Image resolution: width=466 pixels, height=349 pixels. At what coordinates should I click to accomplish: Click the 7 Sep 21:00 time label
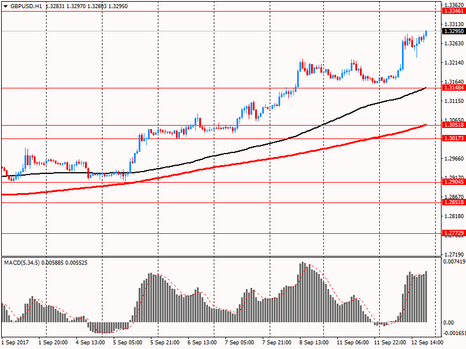point(277,343)
